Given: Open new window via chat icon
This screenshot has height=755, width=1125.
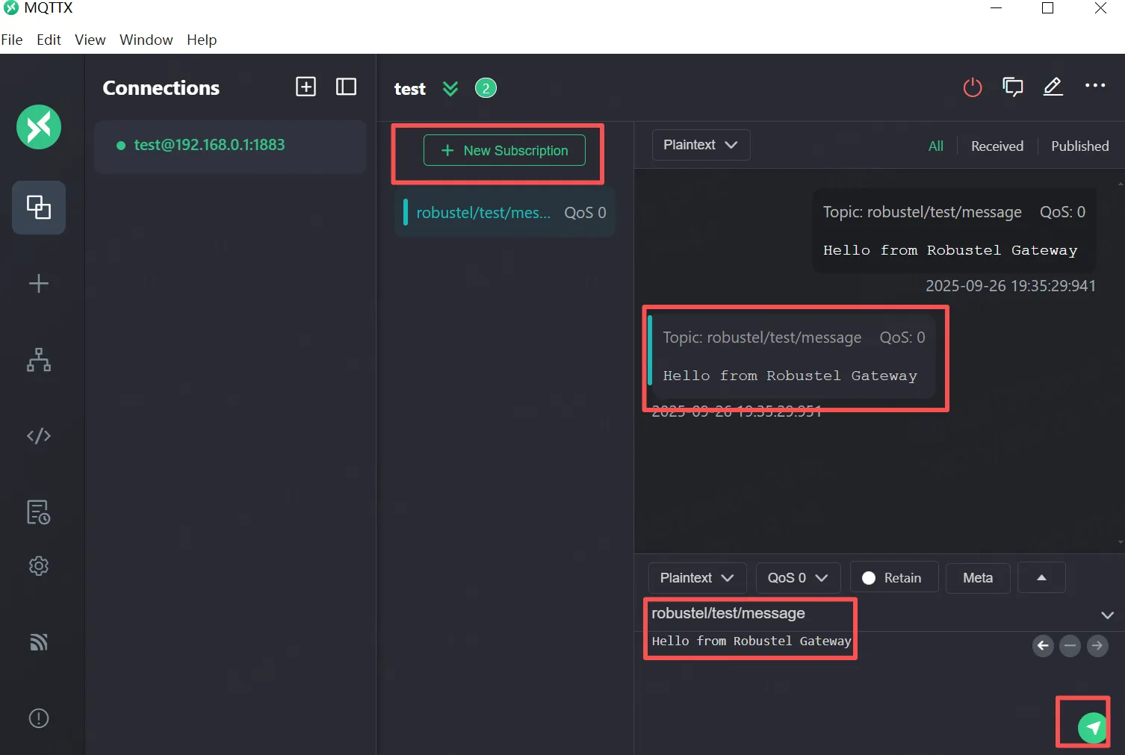Looking at the screenshot, I should [x=1012, y=87].
